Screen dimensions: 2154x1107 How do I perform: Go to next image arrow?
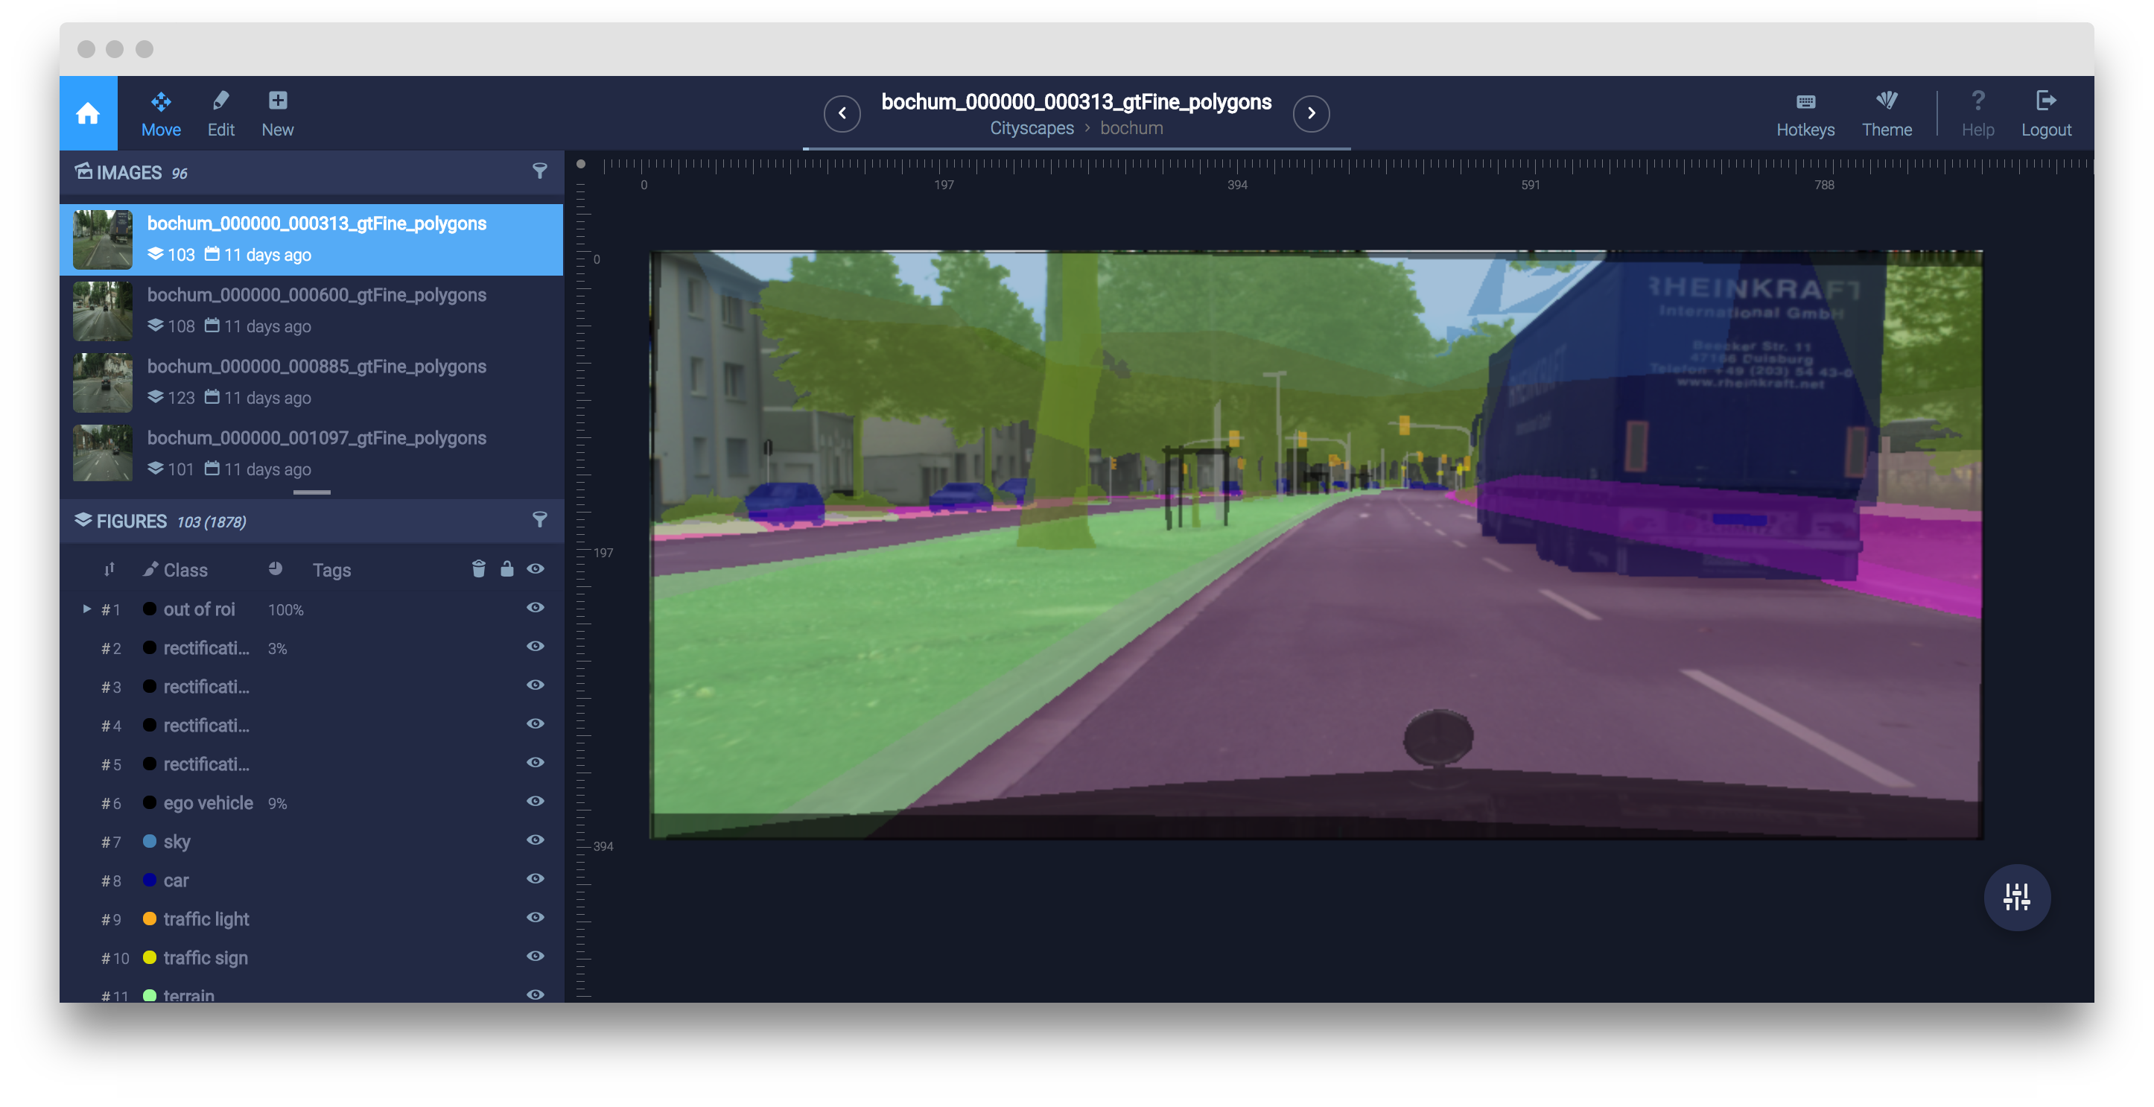[x=1310, y=114]
